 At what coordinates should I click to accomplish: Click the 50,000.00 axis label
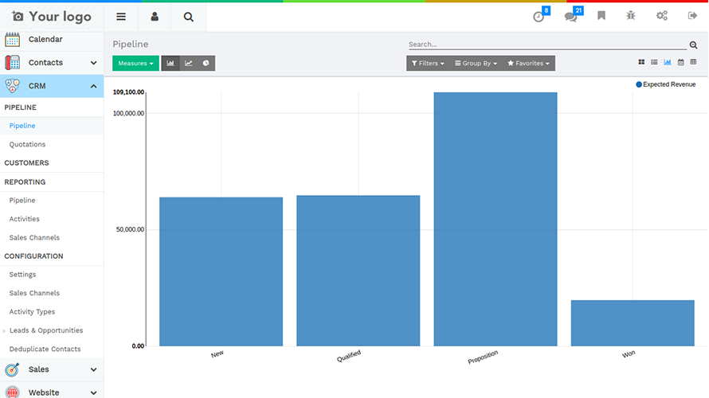click(x=130, y=229)
